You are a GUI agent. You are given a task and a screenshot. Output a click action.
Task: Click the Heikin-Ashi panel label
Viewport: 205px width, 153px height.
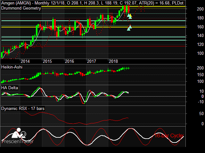[x=12, y=67]
